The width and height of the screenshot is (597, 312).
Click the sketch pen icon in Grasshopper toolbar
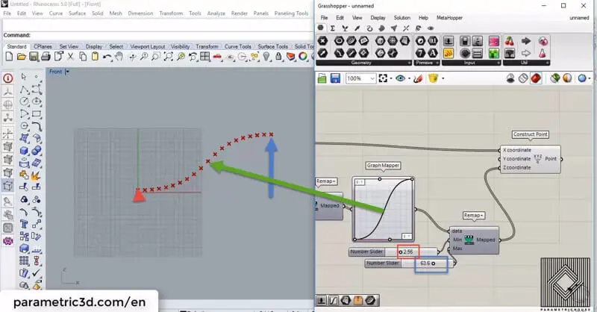coord(419,78)
